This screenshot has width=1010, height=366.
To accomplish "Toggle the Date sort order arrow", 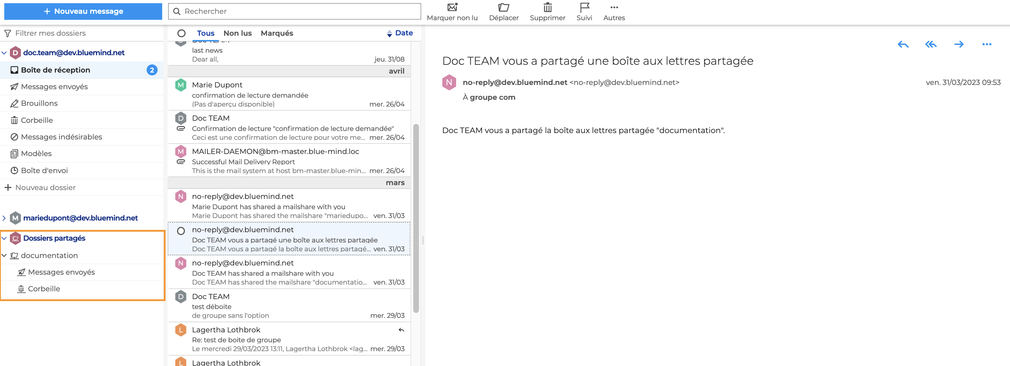I will coord(389,34).
